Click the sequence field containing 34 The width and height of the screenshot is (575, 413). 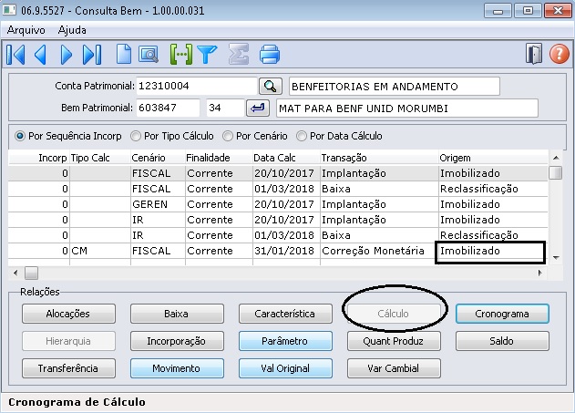[x=225, y=108]
